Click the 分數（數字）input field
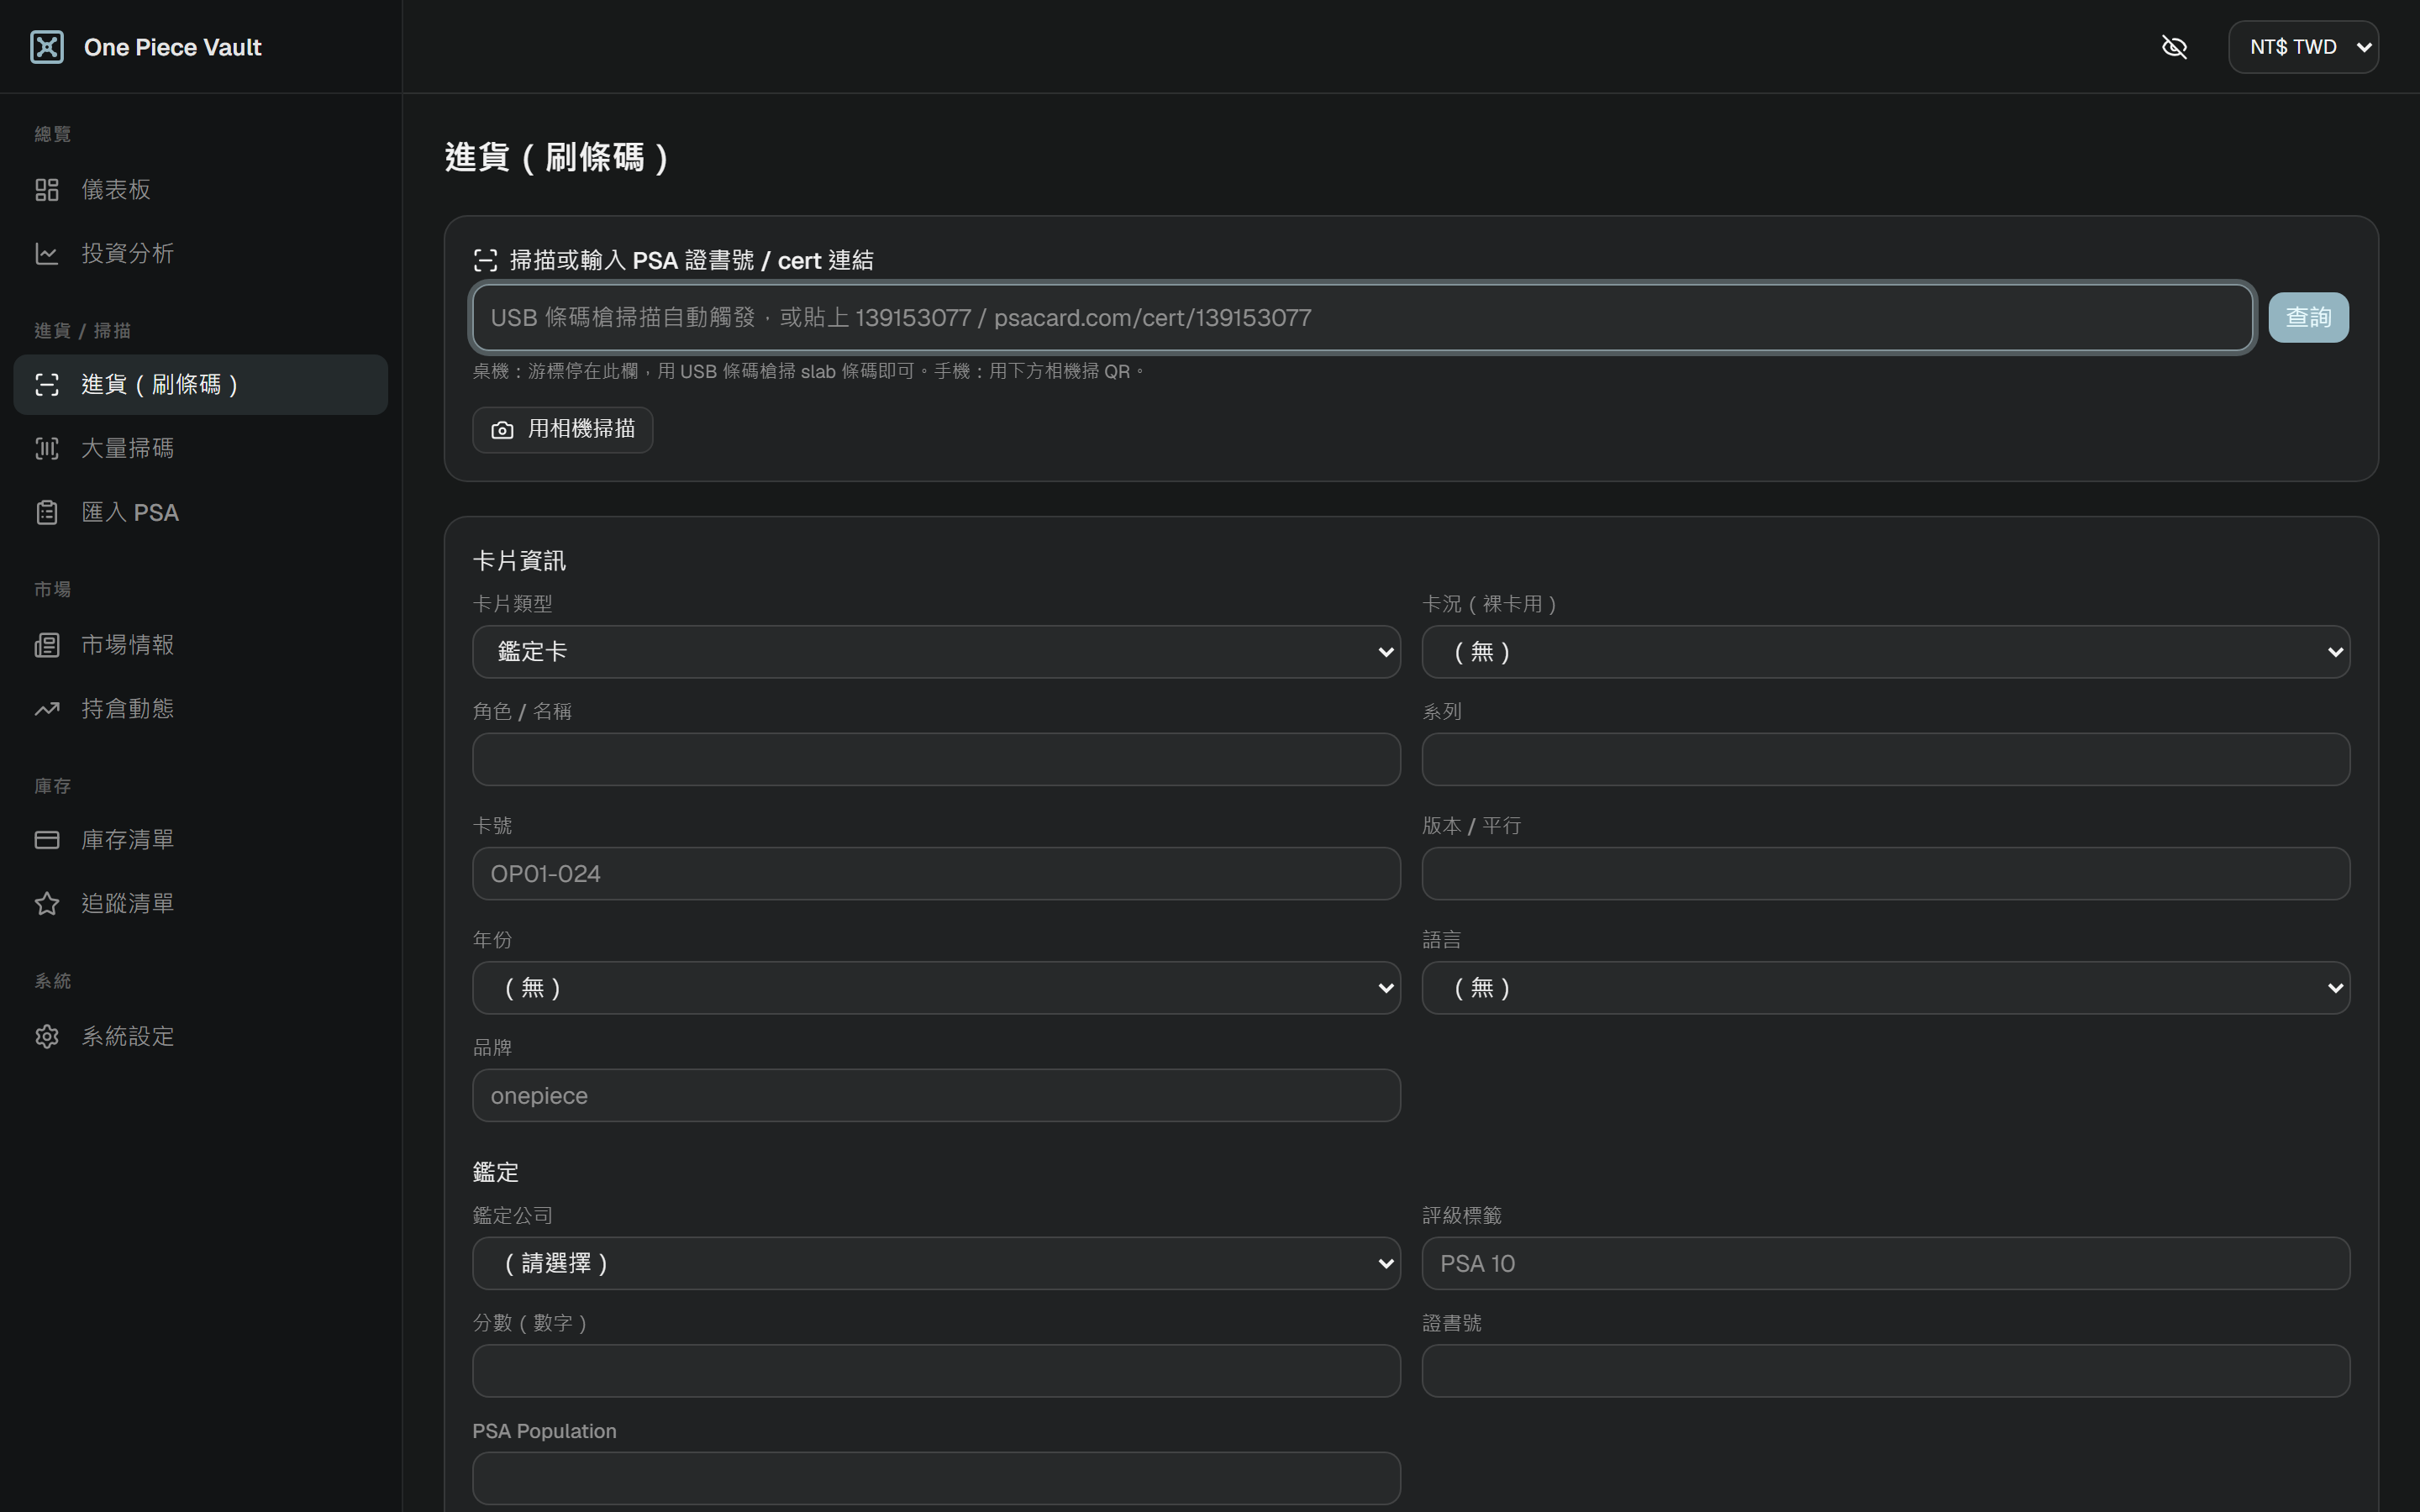Viewport: 2420px width, 1512px height. click(936, 1371)
